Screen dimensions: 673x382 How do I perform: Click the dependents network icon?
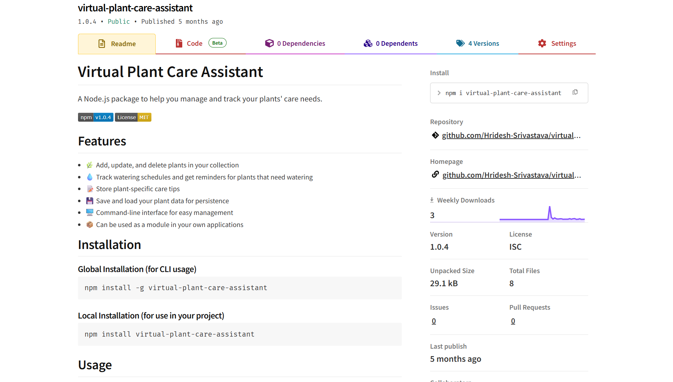368,43
